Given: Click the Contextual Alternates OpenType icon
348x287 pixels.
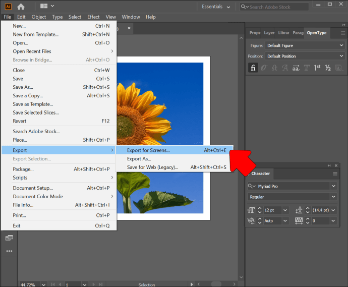Looking at the screenshot, I should [x=264, y=68].
